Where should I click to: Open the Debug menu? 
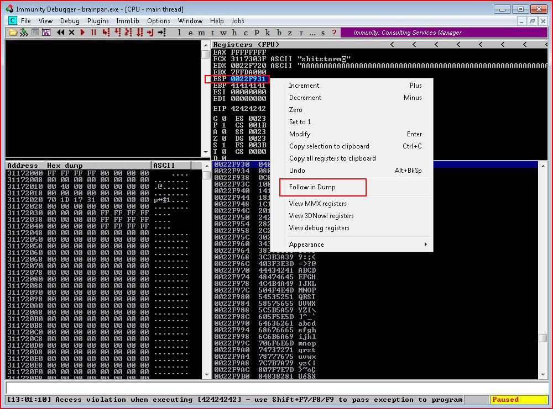70,21
